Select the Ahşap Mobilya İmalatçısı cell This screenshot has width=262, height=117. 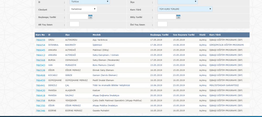(x=105, y=105)
